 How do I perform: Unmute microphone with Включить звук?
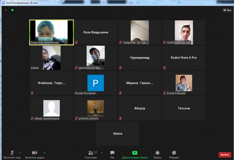12,154
